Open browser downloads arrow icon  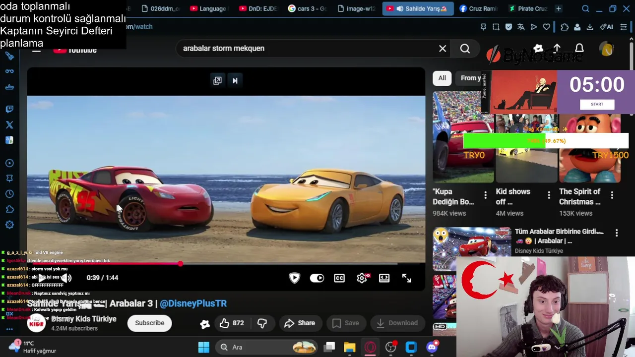click(x=590, y=27)
